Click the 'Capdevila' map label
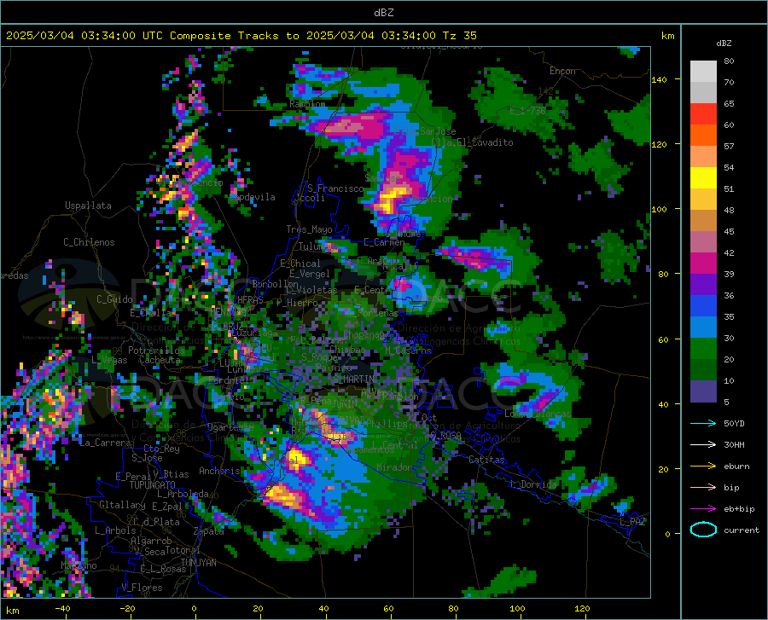This screenshot has width=768, height=620. pyautogui.click(x=253, y=197)
